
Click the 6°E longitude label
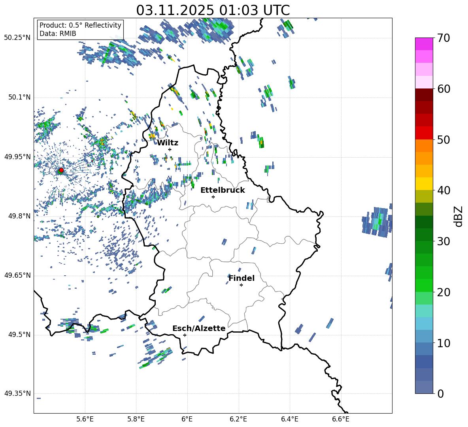187,419
